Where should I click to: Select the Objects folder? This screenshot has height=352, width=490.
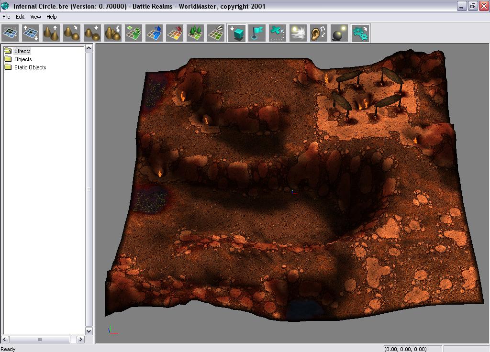point(23,59)
